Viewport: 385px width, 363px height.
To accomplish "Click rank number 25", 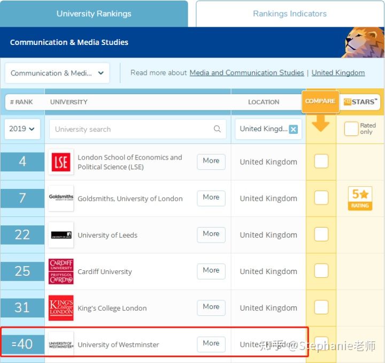I will click(x=22, y=271).
